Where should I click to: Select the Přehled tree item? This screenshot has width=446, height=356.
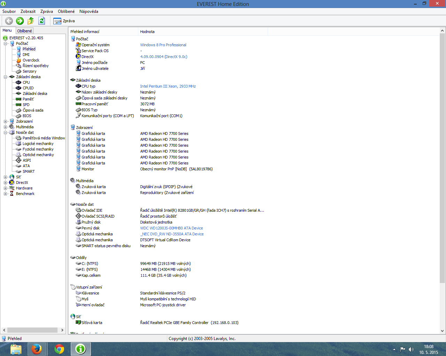(x=29, y=49)
